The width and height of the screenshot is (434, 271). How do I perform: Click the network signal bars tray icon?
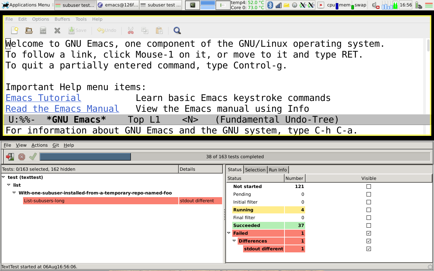click(x=278, y=5)
